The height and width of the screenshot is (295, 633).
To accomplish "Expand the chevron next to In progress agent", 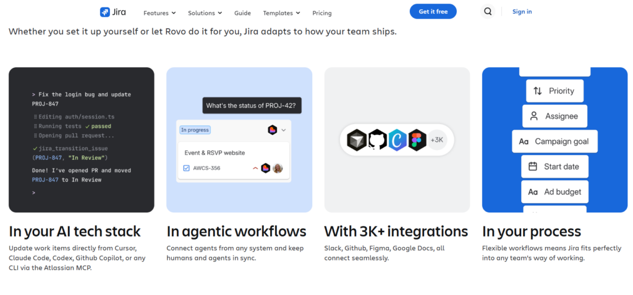I will click(283, 130).
